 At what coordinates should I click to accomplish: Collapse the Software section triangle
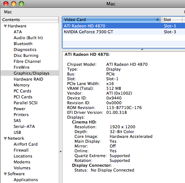pos(5,174)
